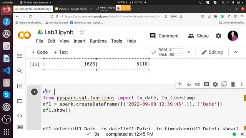Viewport: 246px width, 138px height.
Task: Open the terminal panel icon
Action: click(x=20, y=127)
